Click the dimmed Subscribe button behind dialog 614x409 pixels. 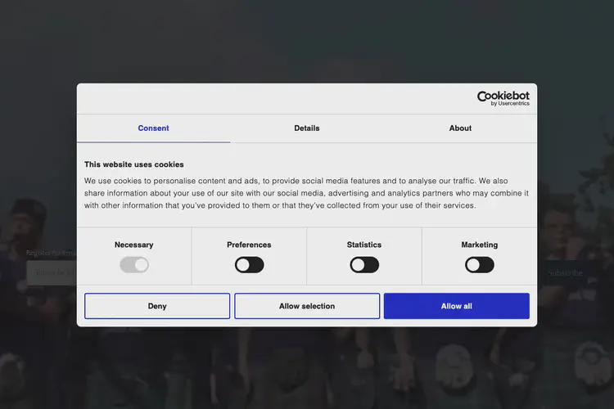pyautogui.click(x=566, y=272)
